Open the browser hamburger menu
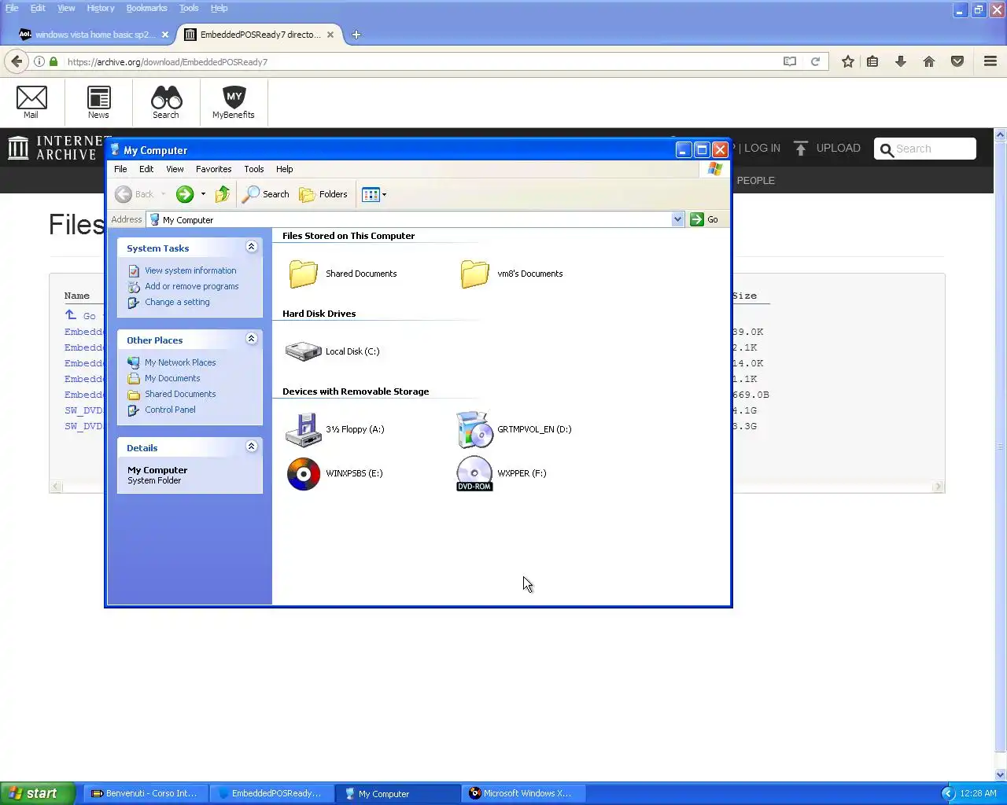Image resolution: width=1007 pixels, height=805 pixels. [990, 61]
